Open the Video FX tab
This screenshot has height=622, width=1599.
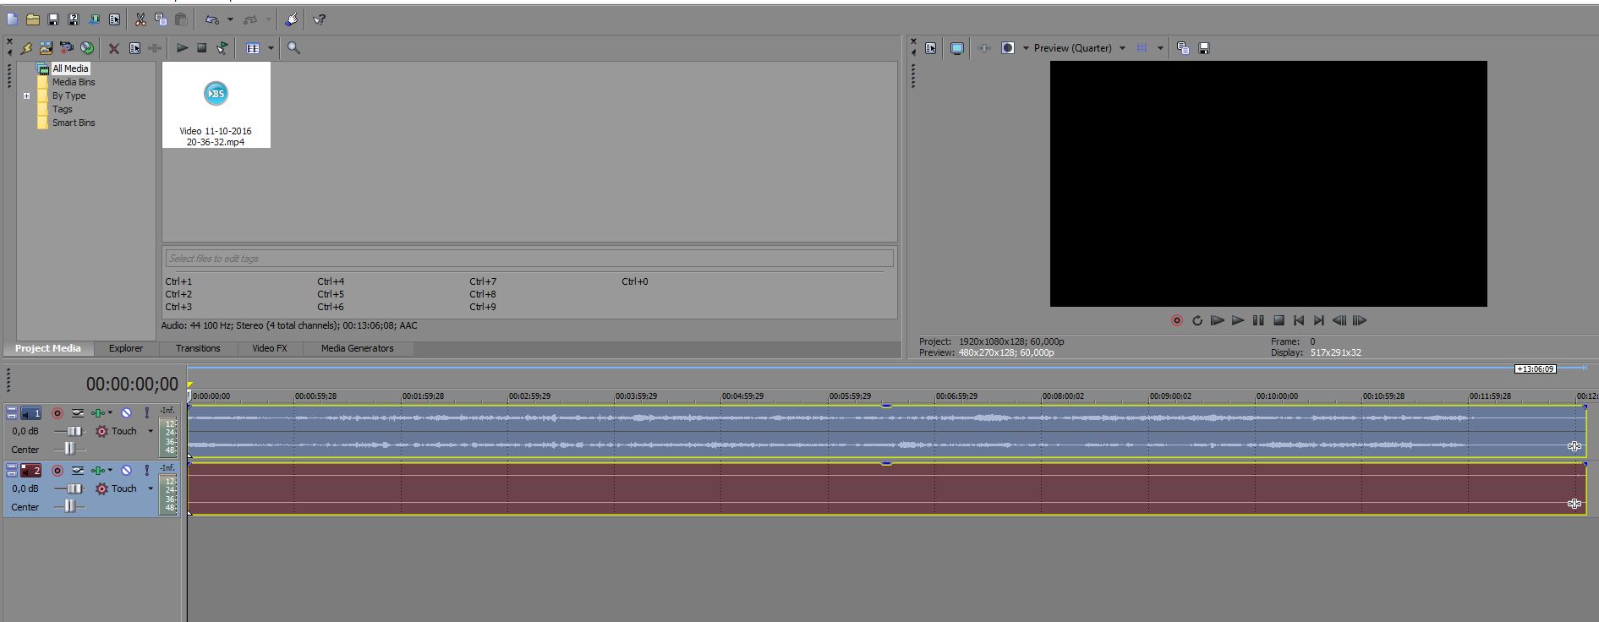[x=269, y=348]
